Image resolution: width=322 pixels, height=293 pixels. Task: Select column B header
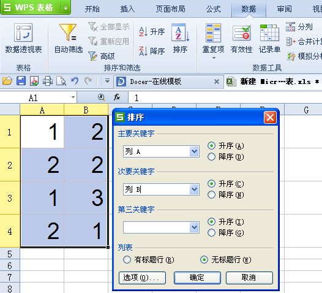86,110
